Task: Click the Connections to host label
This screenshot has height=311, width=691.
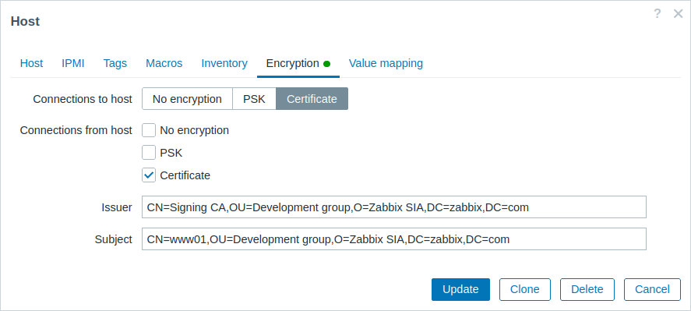Action: click(83, 99)
